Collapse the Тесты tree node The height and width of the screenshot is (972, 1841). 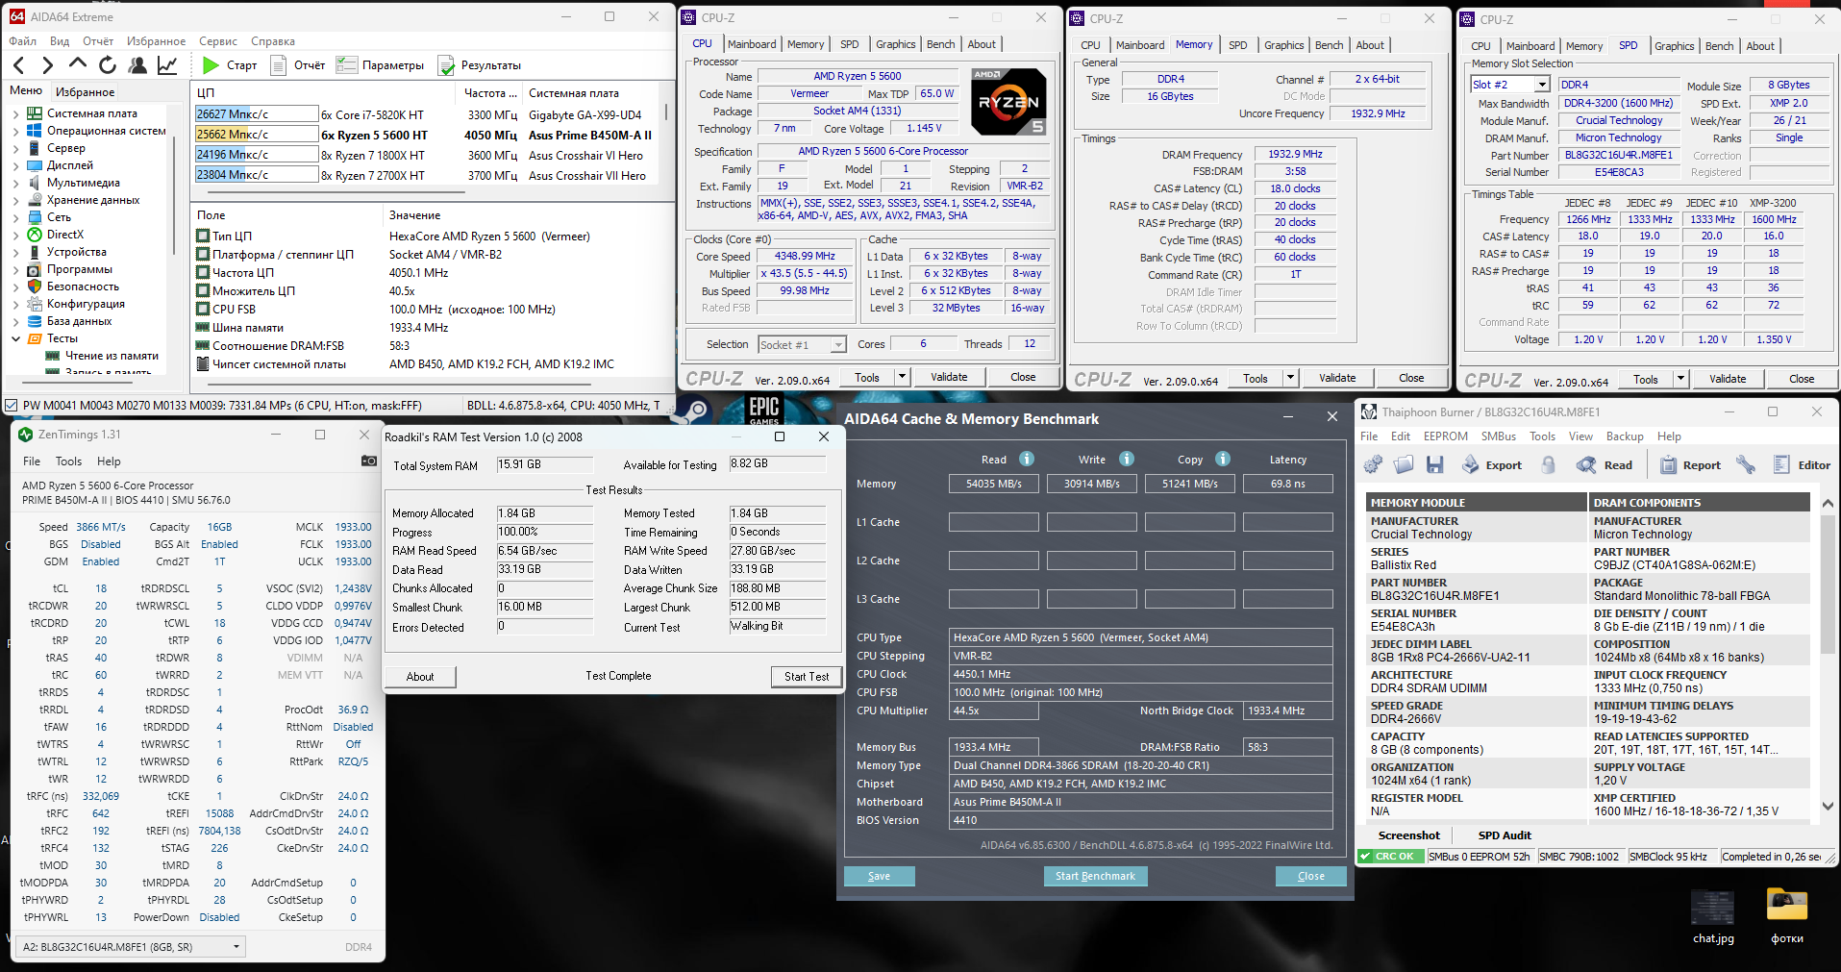tap(15, 338)
